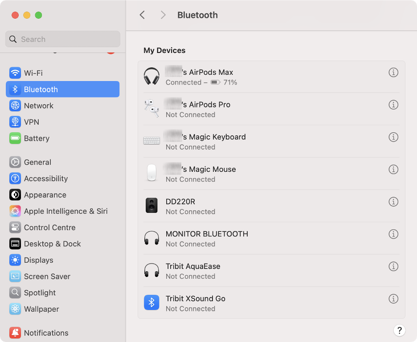Open Desktop & Dock settings
The image size is (417, 342).
(x=62, y=244)
